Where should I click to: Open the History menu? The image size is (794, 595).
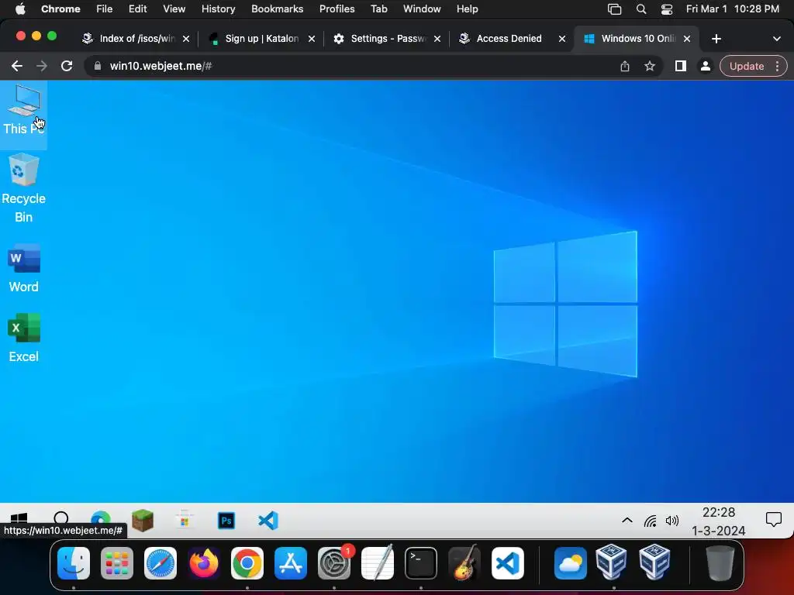click(218, 9)
